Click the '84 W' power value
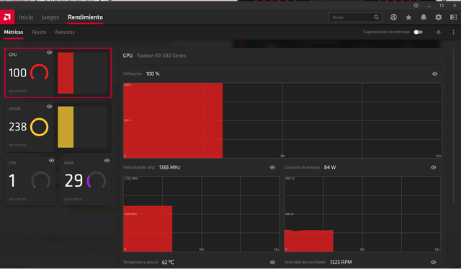 point(330,167)
